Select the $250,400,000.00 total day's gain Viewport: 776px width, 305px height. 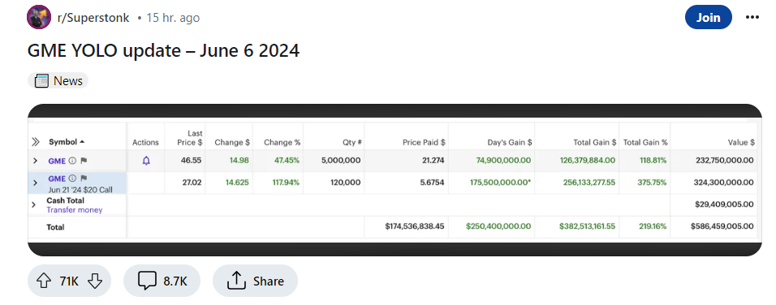tap(499, 226)
